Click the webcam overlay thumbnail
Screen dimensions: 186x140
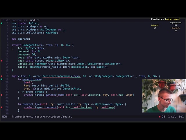tap(164, 96)
